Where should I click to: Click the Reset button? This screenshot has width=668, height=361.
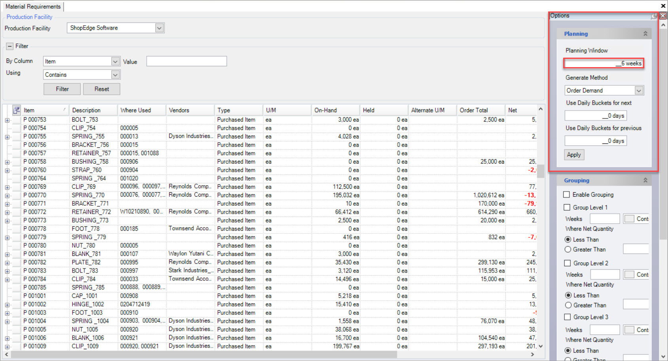(x=102, y=89)
